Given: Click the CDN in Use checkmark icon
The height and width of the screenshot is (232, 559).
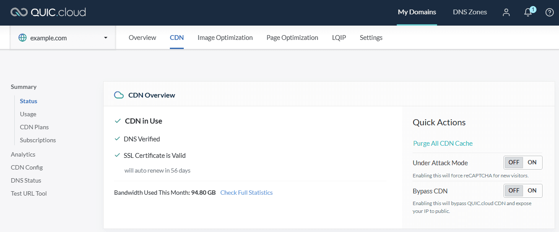Looking at the screenshot, I should click(117, 121).
